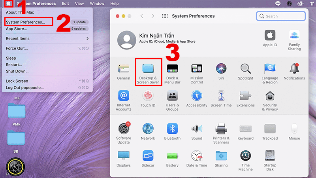
Task: Open Date & Time pane
Action: click(197, 159)
